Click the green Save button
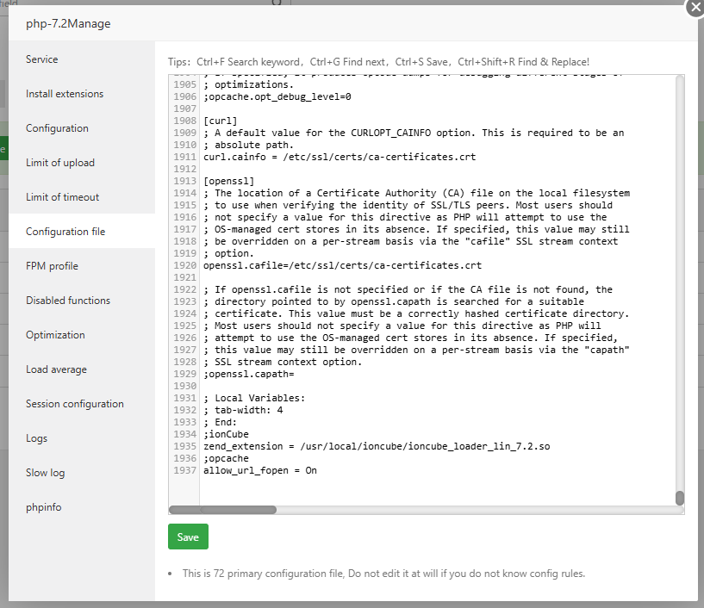704x608 pixels. (188, 537)
